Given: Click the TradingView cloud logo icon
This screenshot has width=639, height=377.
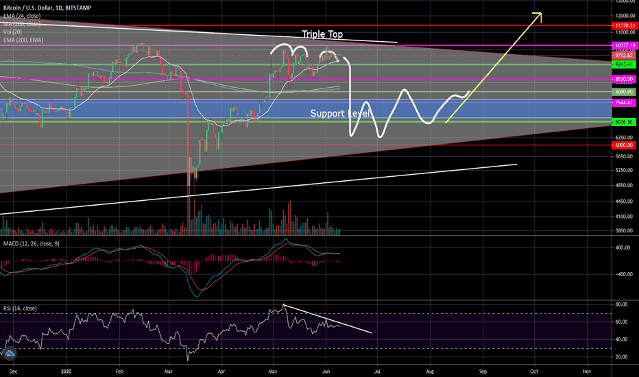Looking at the screenshot, I should [x=10, y=354].
